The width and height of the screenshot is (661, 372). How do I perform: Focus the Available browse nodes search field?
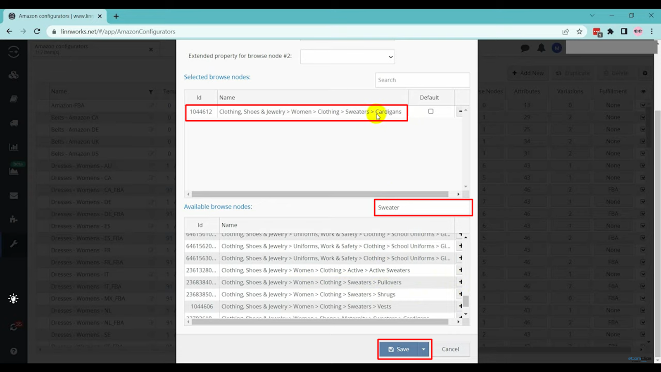point(423,207)
